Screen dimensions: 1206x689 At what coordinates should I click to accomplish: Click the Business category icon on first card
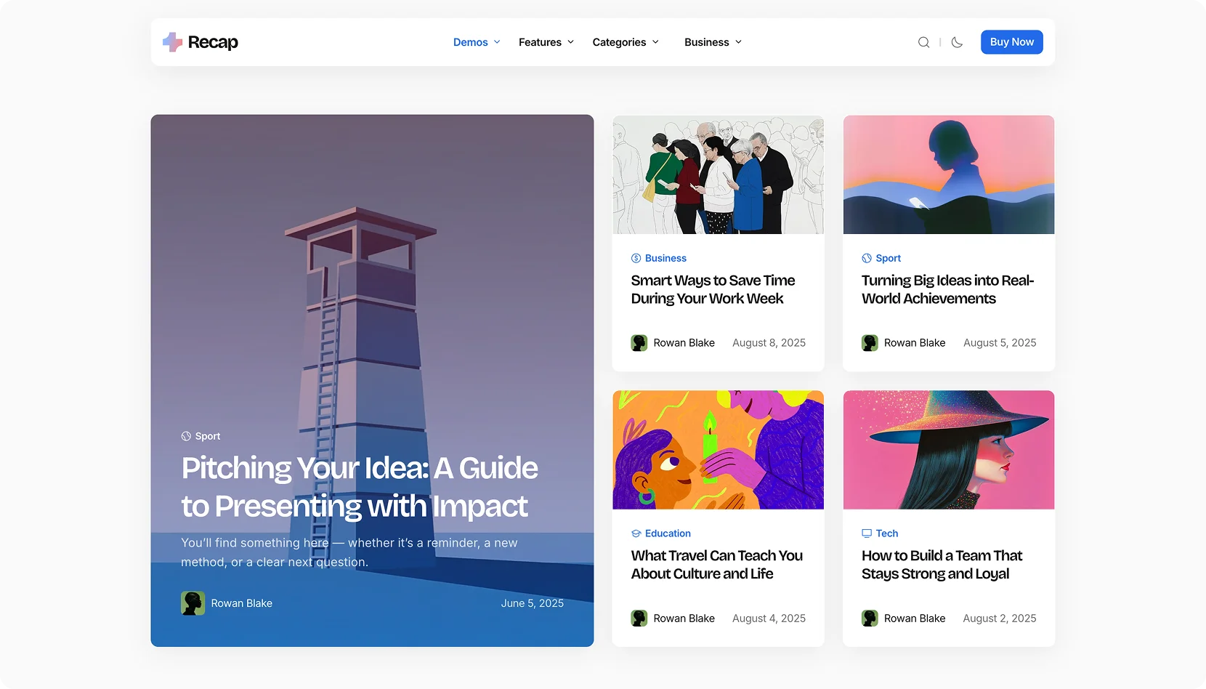[x=636, y=258]
